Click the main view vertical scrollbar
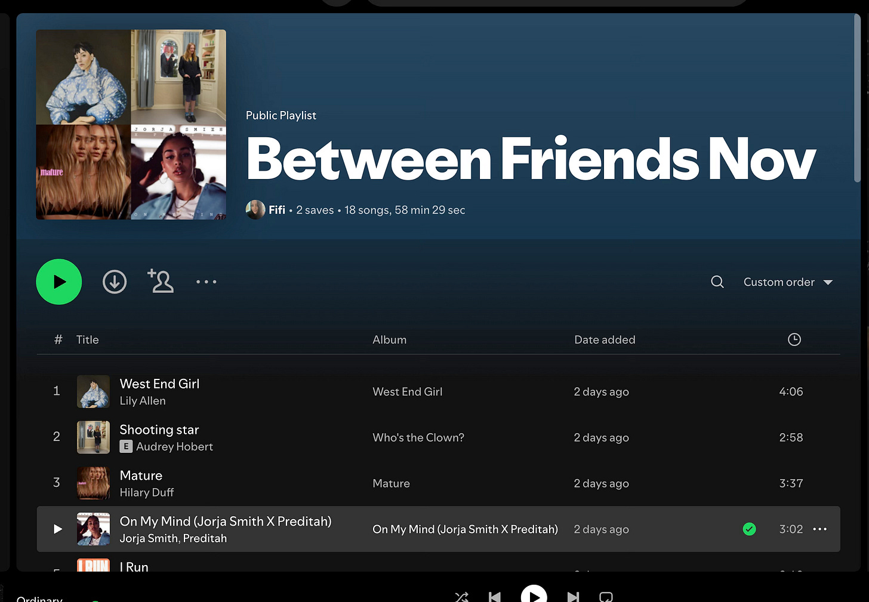Image resolution: width=869 pixels, height=602 pixels. pyautogui.click(x=857, y=98)
